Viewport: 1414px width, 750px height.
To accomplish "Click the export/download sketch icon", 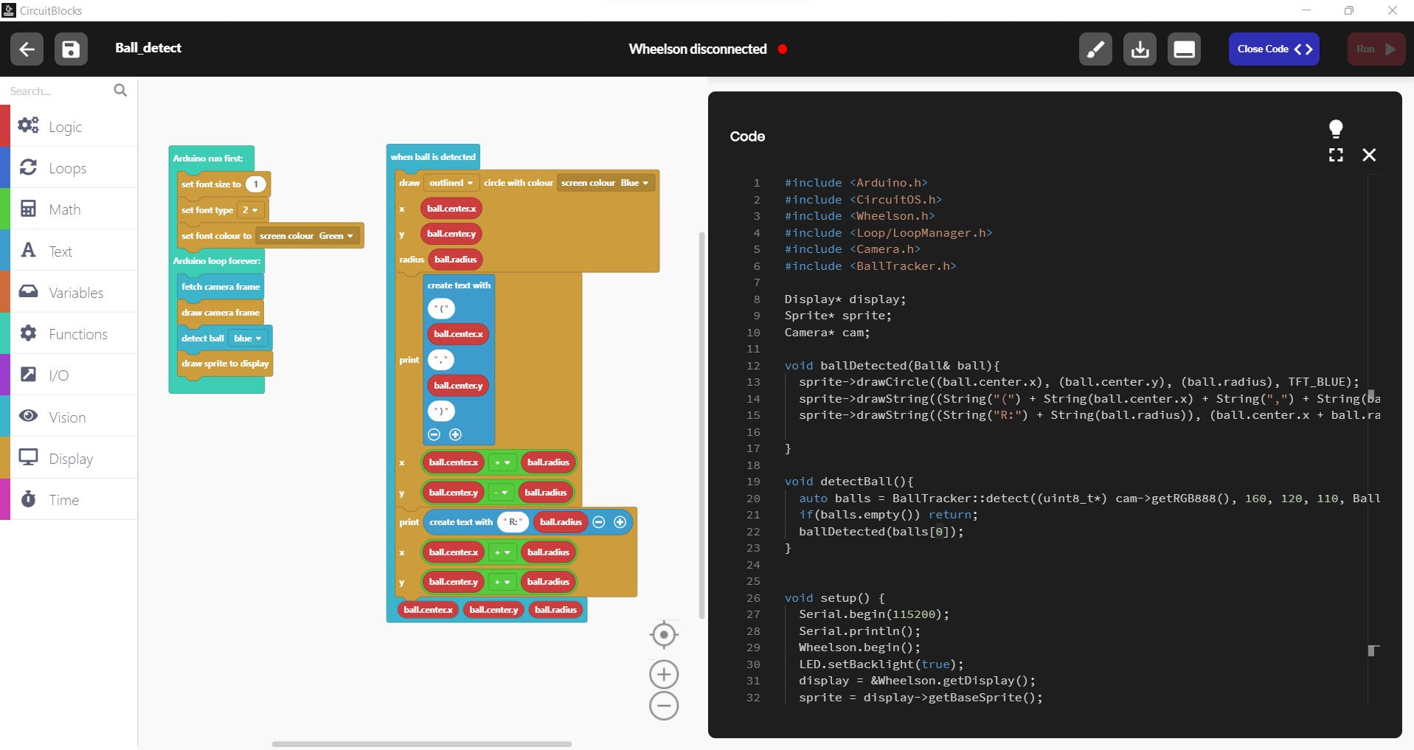I will point(1139,49).
